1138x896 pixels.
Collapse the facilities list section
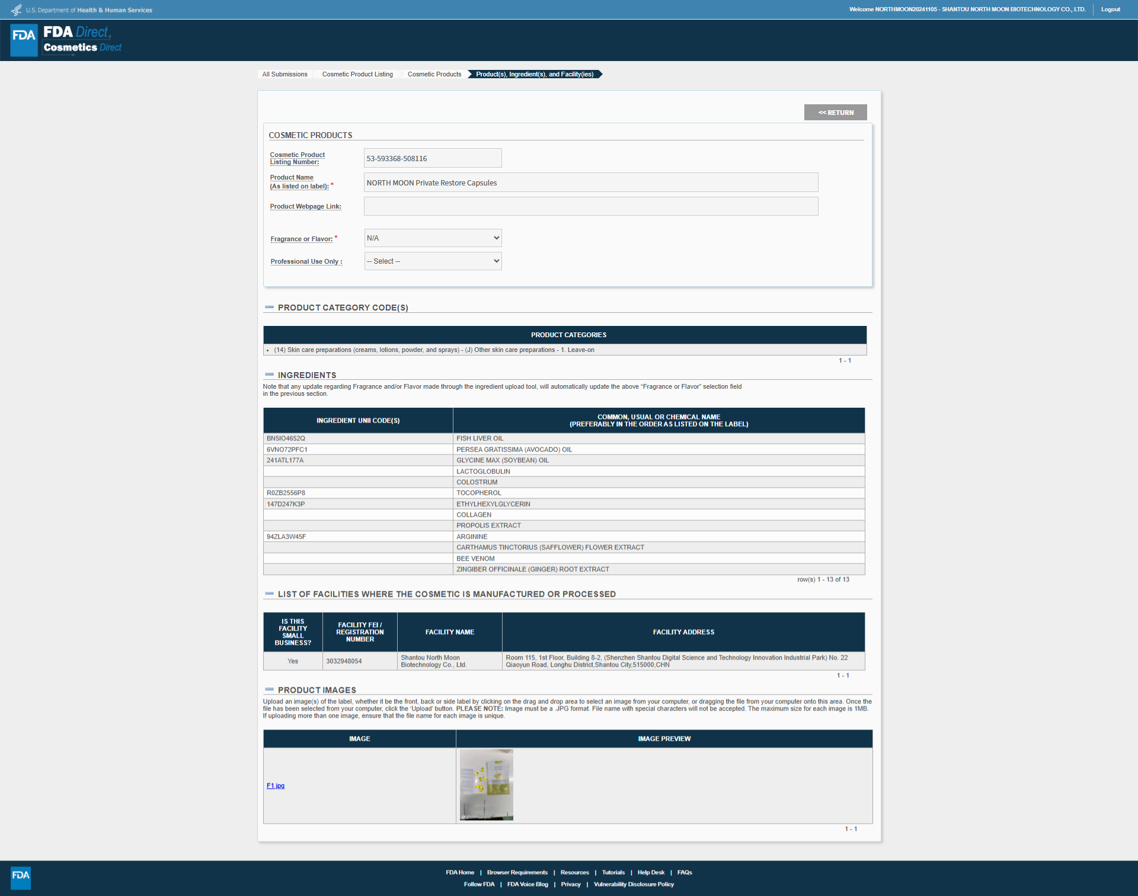point(270,594)
